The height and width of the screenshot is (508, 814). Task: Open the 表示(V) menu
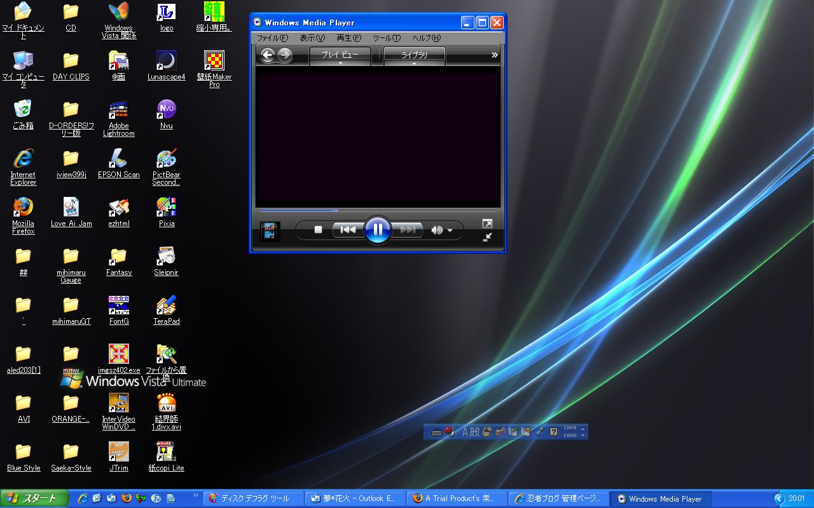pos(312,38)
